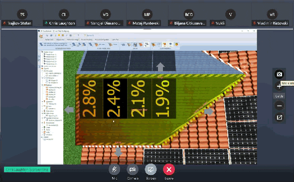Click the first blue module icon in the ribbon
The image size is (294, 182).
[x=41, y=44]
